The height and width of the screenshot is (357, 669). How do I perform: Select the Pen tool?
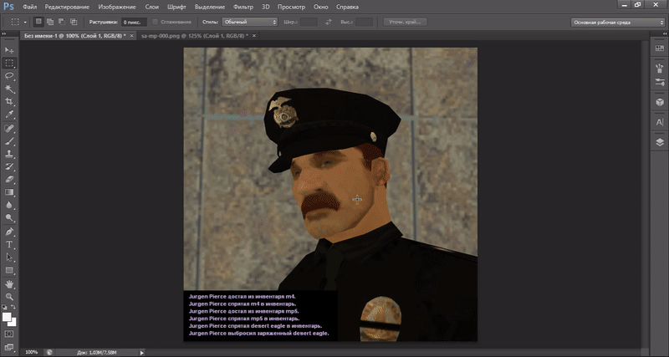click(9, 232)
